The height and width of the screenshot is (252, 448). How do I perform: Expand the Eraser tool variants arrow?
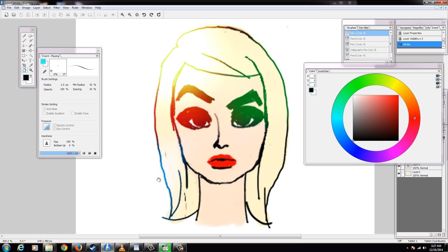[33, 36]
